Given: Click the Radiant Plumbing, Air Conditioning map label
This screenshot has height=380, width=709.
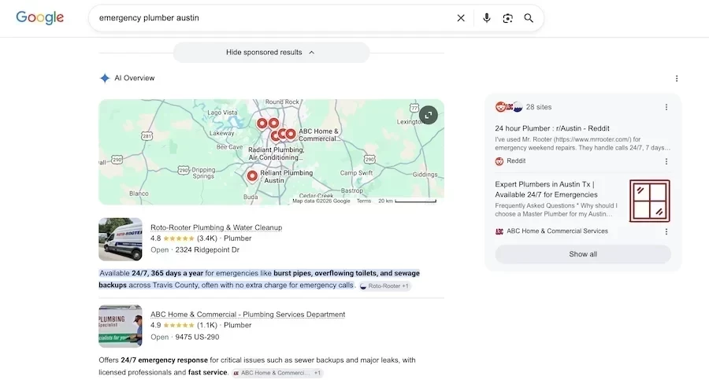Looking at the screenshot, I should point(276,153).
